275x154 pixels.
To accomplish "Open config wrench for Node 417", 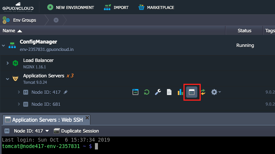I will click(x=158, y=92).
